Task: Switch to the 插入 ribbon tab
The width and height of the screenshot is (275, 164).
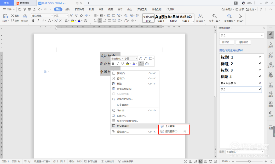Action: coord(68,9)
